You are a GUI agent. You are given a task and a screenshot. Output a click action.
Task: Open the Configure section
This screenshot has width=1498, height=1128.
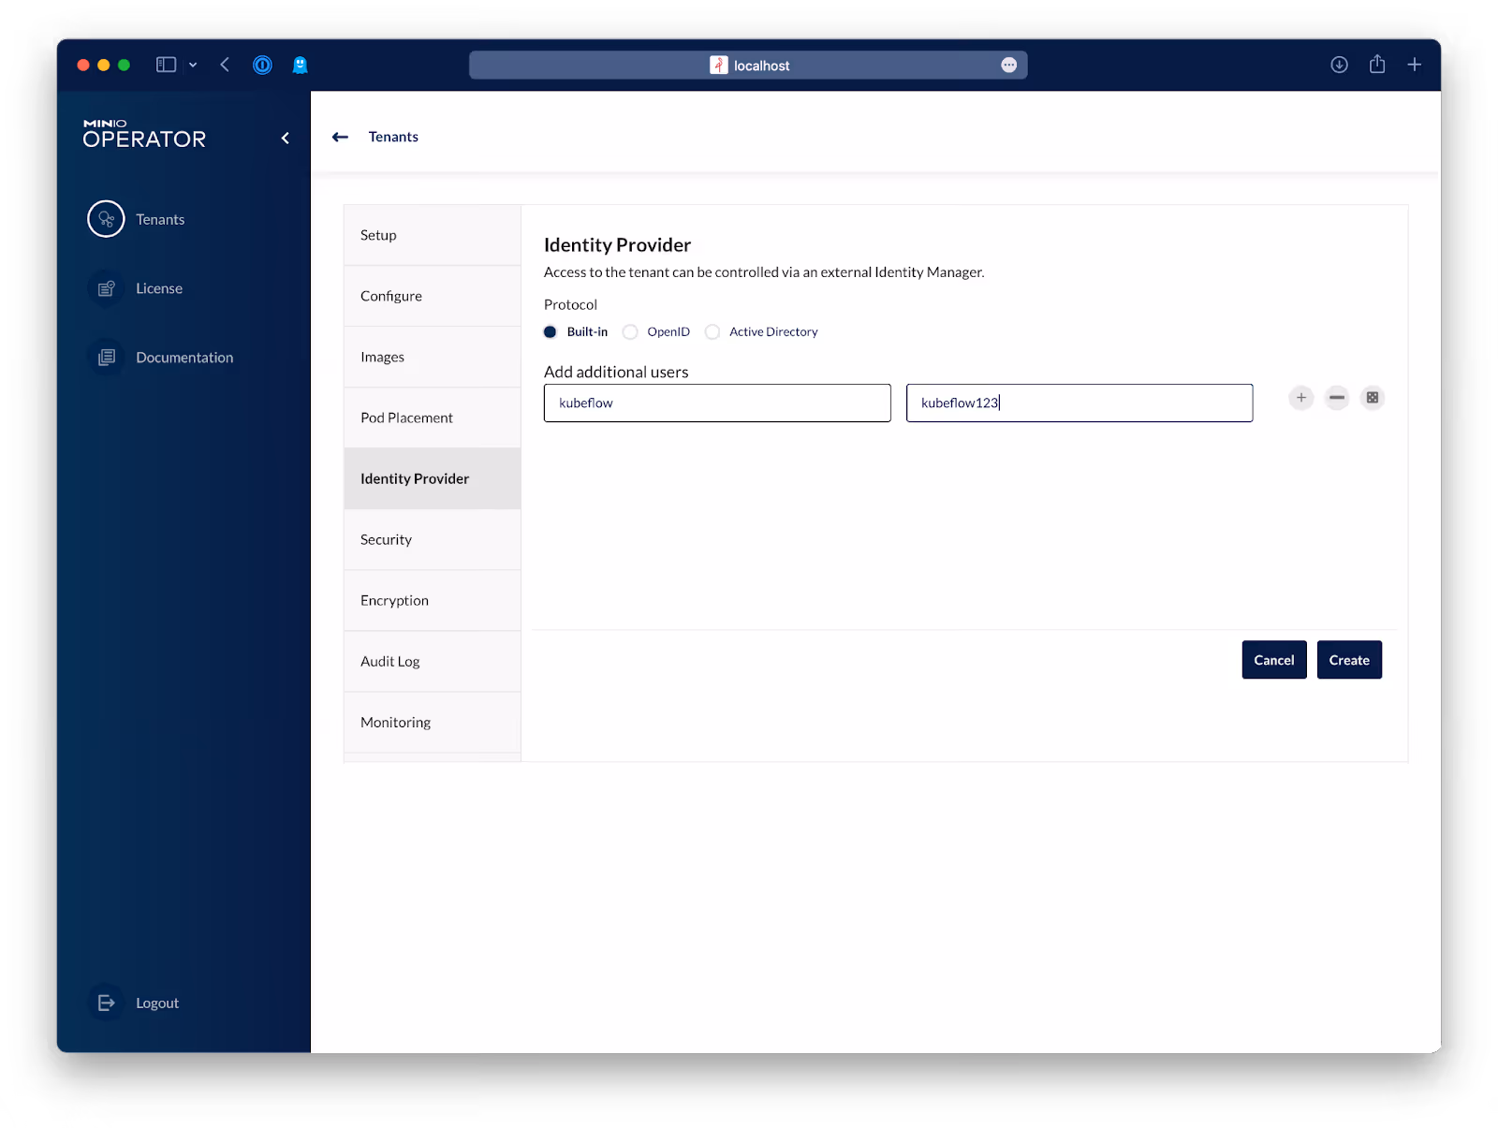point(433,296)
